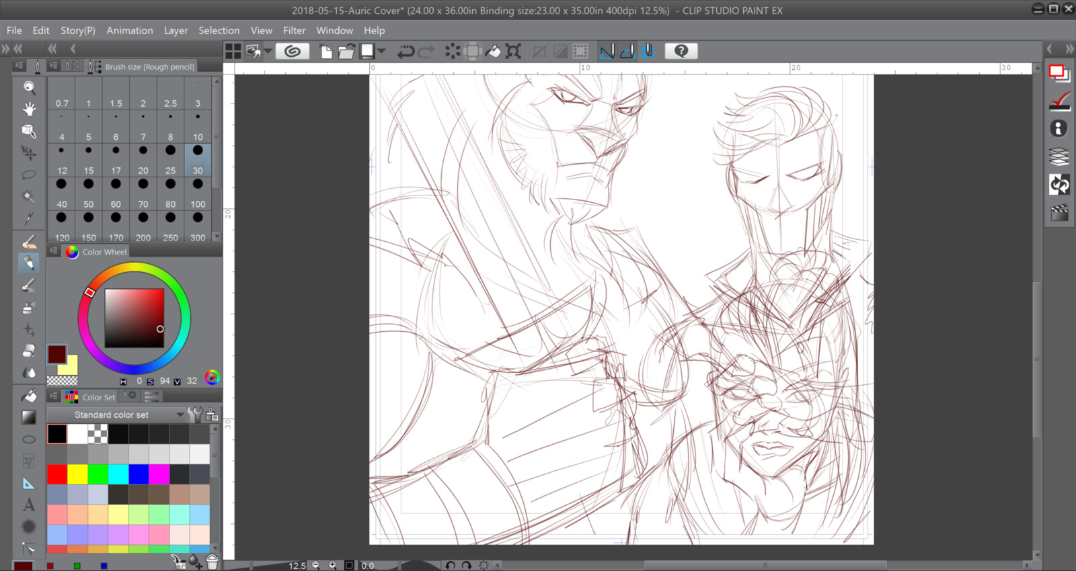Click the Open file folder icon
The image size is (1076, 571).
pos(346,51)
